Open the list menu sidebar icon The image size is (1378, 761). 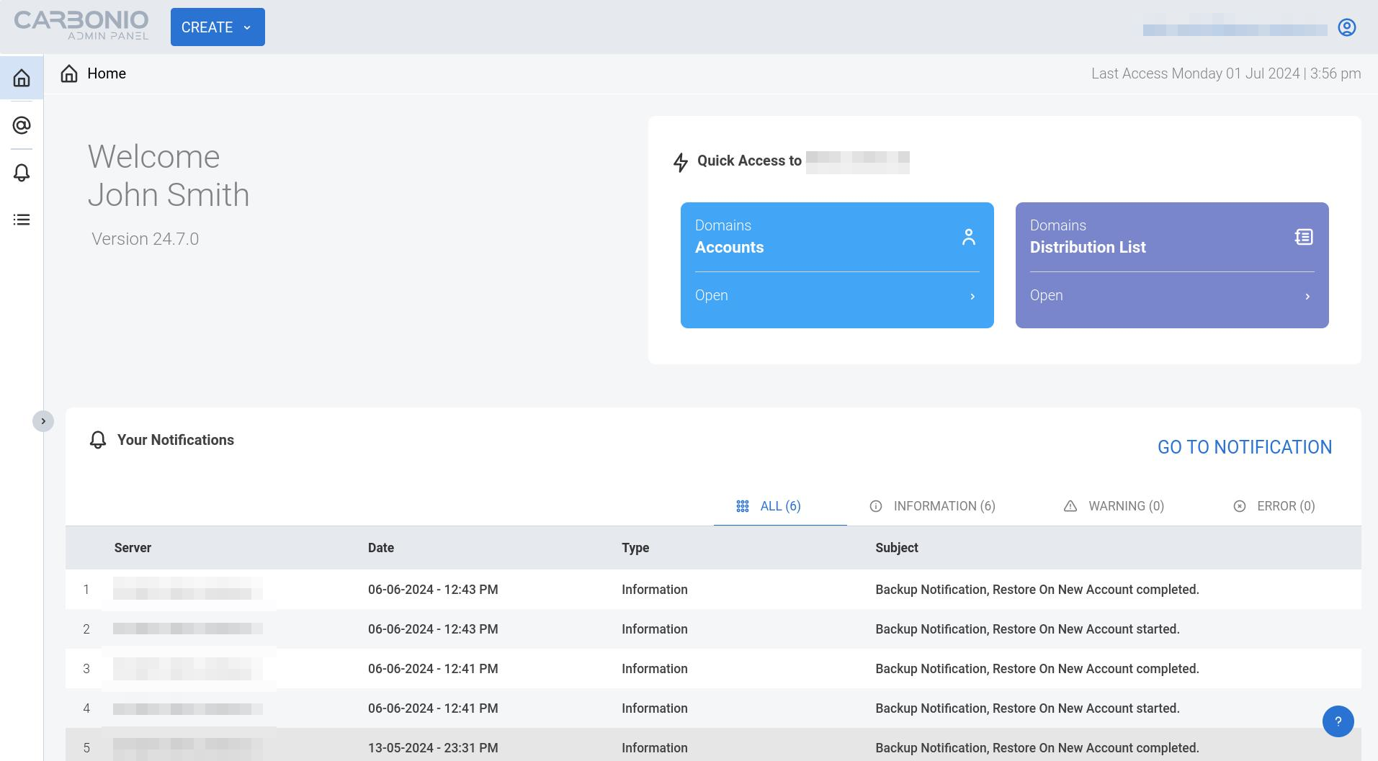(x=22, y=220)
